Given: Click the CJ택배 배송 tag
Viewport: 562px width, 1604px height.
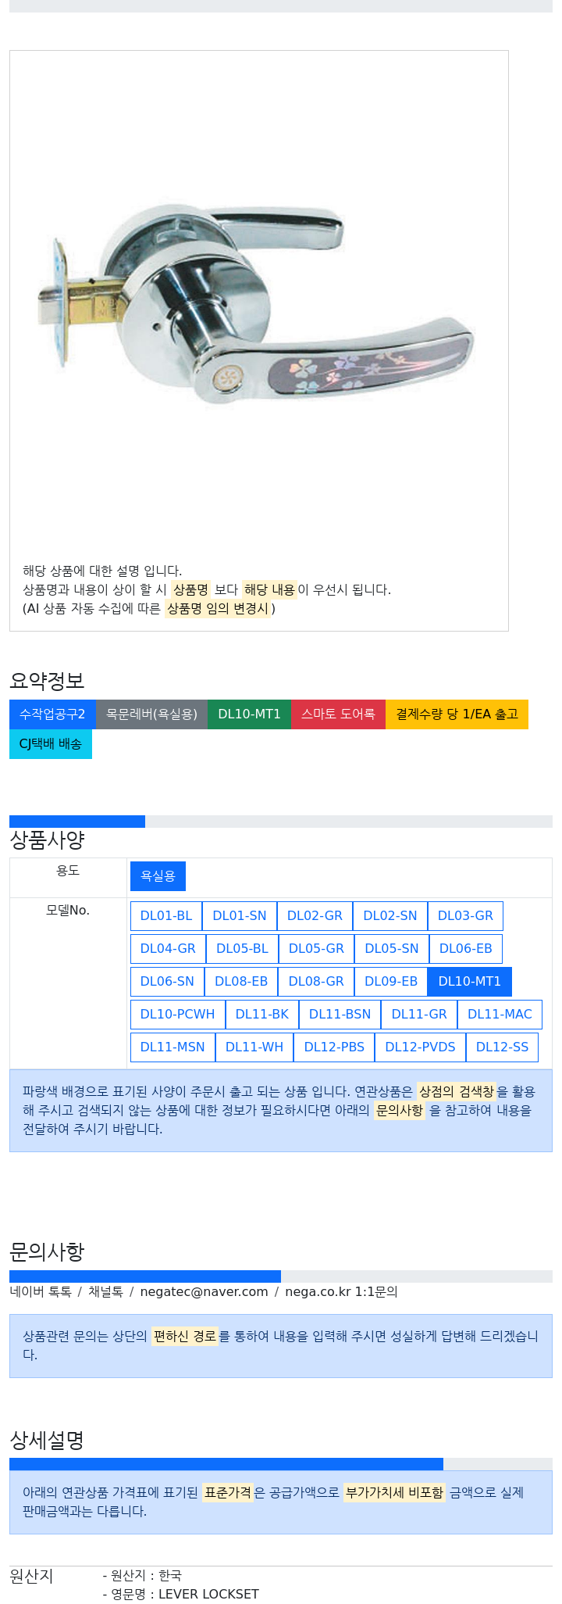Looking at the screenshot, I should point(51,744).
